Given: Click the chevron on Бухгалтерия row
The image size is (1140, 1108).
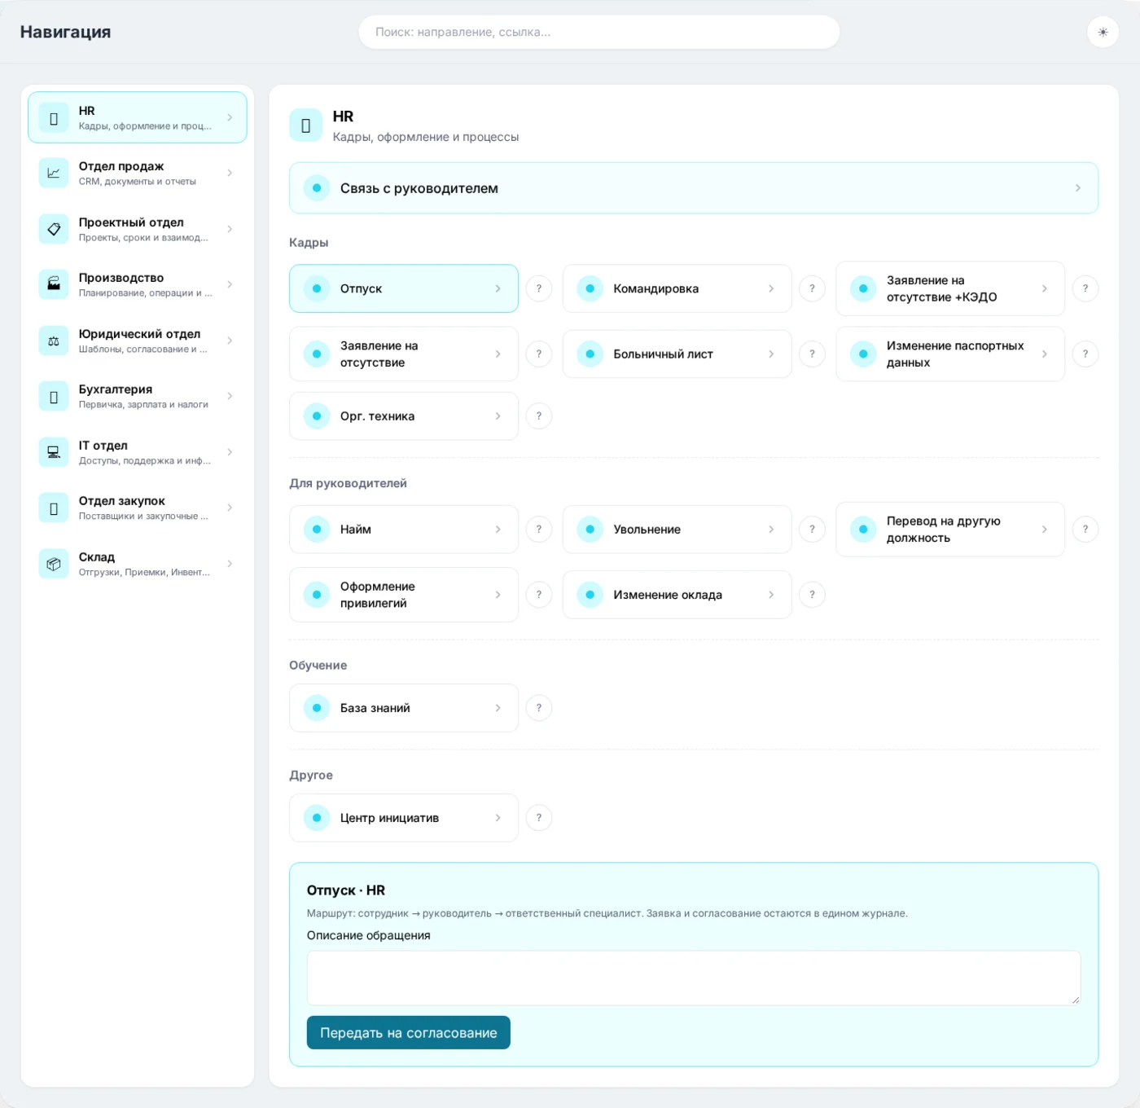Looking at the screenshot, I should tap(230, 396).
